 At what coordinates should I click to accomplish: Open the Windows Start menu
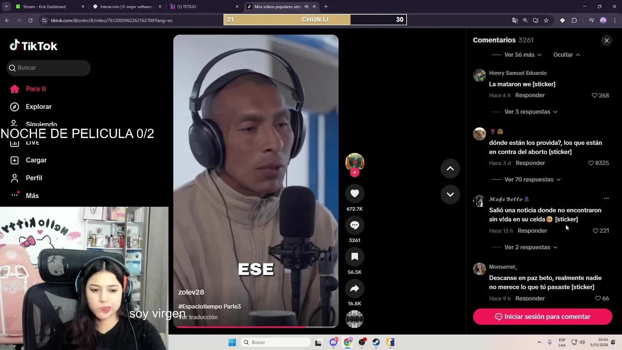tap(232, 342)
